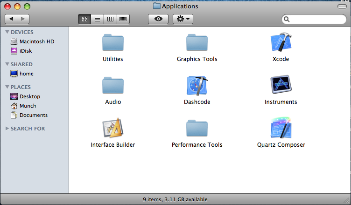Toggle toolbar with the pill button
The height and width of the screenshot is (205, 351).
pyautogui.click(x=342, y=7)
